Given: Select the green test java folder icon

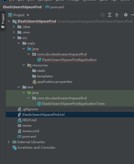Looking at the screenshot, I should [29, 93].
